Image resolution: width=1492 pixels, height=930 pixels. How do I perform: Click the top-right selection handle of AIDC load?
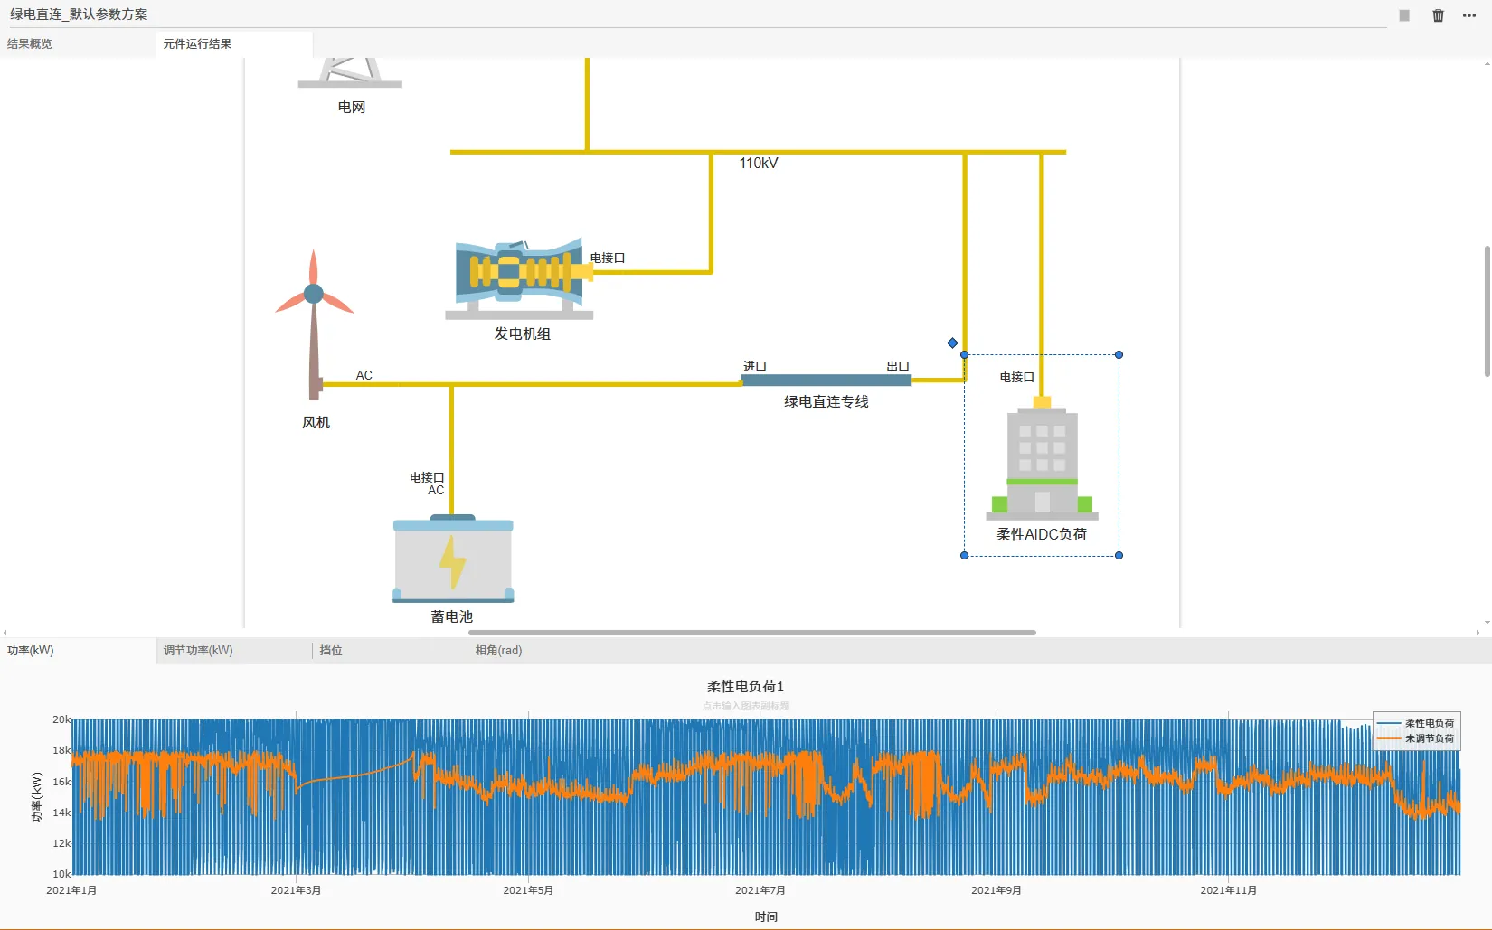point(1119,355)
